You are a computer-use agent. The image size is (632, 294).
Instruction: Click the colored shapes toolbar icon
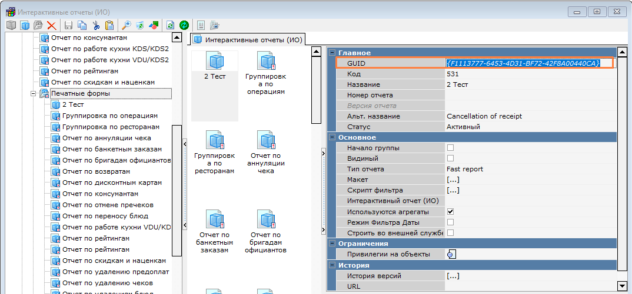click(x=154, y=25)
